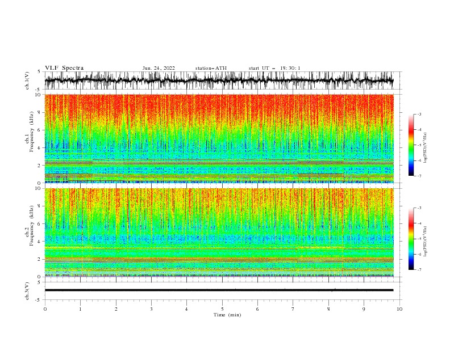Click the ch.2 color scale bar
The image size is (450, 347).
411,239
